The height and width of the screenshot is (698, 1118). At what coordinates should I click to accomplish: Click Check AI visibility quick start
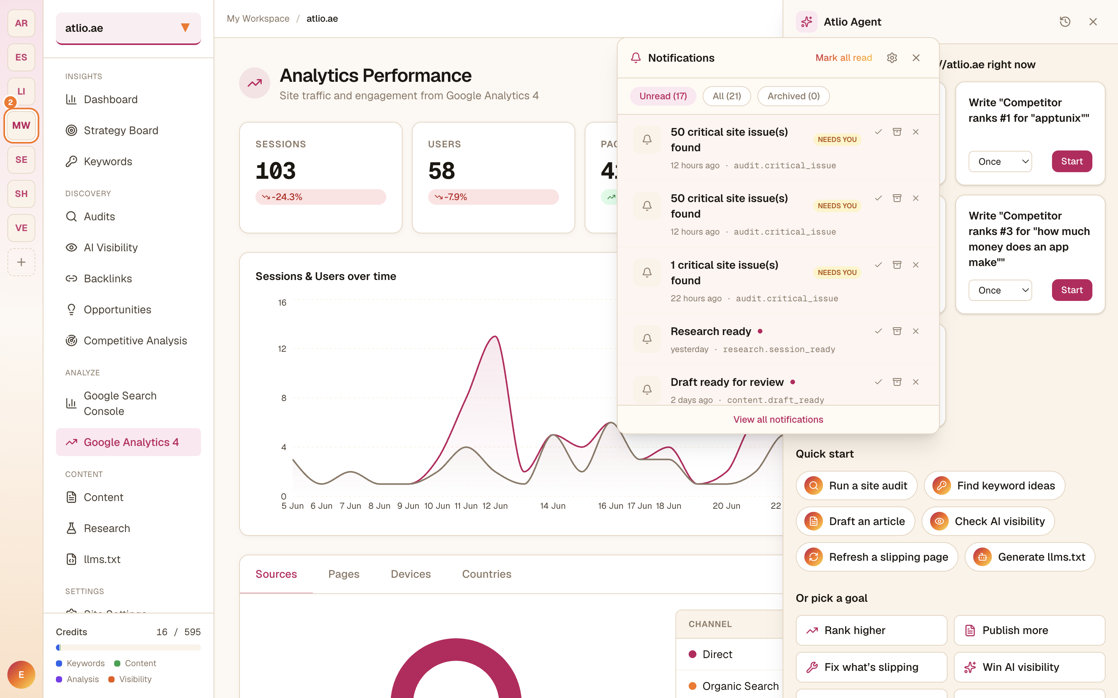tap(988, 521)
